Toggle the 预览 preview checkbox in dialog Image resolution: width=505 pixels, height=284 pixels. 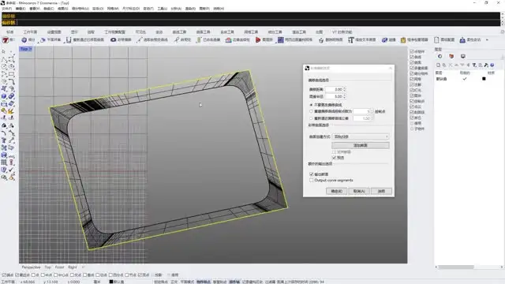click(x=334, y=158)
